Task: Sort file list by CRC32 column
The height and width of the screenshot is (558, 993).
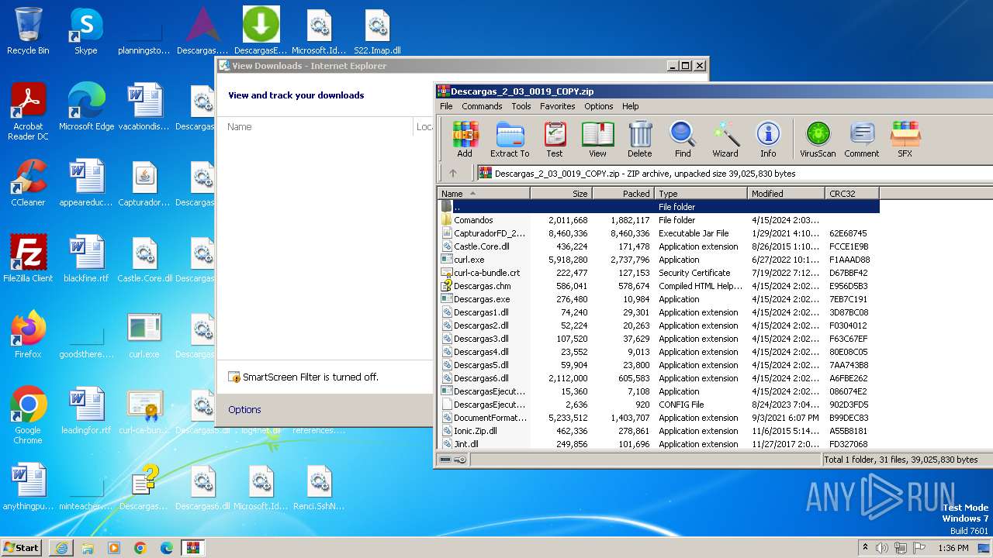Action: [853, 194]
